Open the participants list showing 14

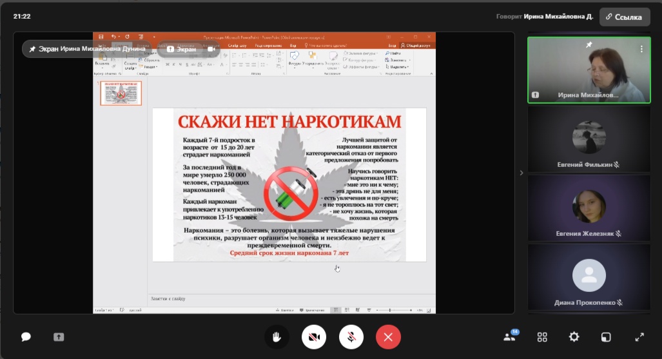click(510, 336)
